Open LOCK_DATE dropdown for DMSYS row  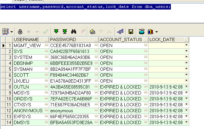click(186, 122)
